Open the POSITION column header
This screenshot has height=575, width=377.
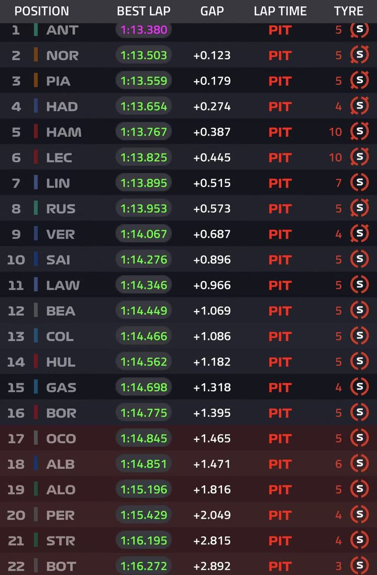coord(41,11)
